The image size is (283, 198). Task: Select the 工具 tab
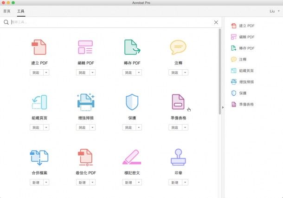click(21, 11)
